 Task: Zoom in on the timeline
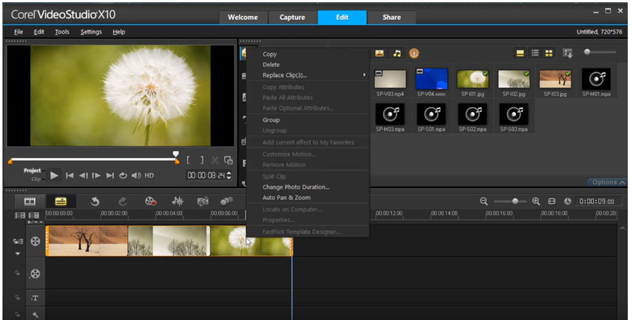pyautogui.click(x=536, y=201)
